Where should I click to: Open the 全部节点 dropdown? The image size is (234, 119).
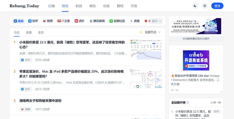tap(153, 32)
